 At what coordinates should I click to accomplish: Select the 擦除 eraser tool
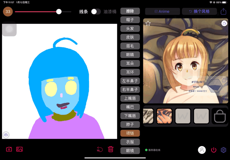click(x=130, y=11)
